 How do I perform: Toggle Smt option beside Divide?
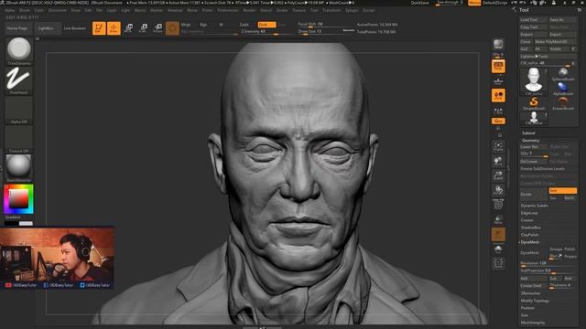pyautogui.click(x=563, y=191)
